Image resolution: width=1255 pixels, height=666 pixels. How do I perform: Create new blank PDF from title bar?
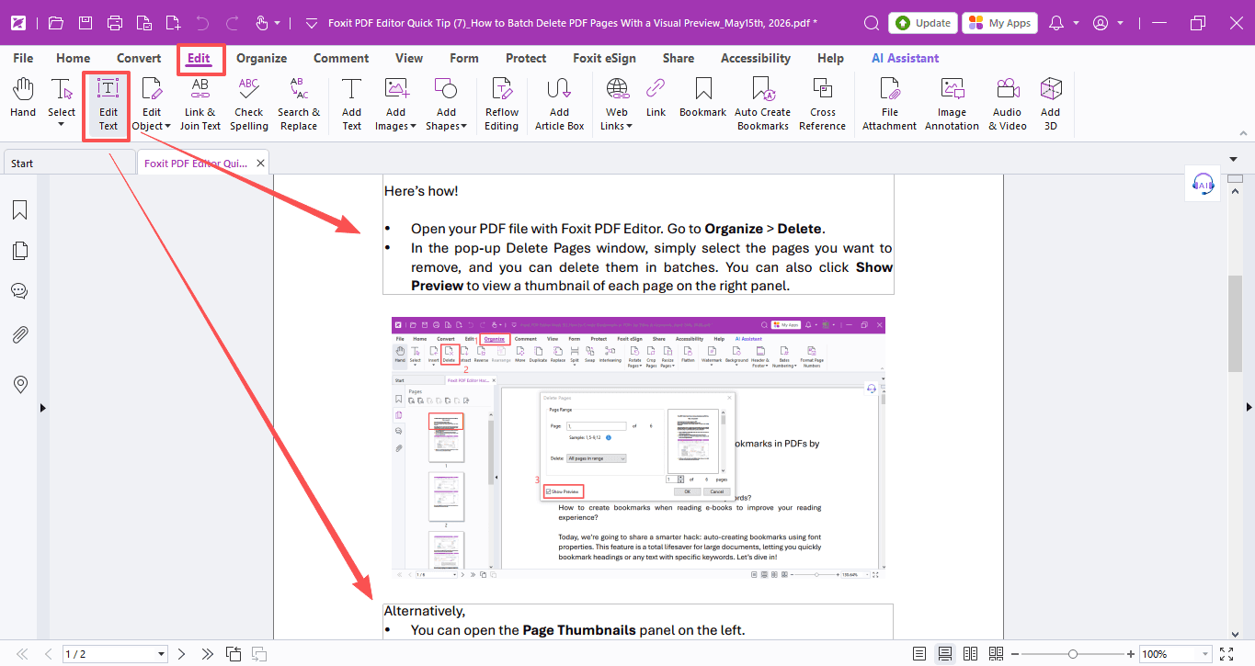(173, 23)
